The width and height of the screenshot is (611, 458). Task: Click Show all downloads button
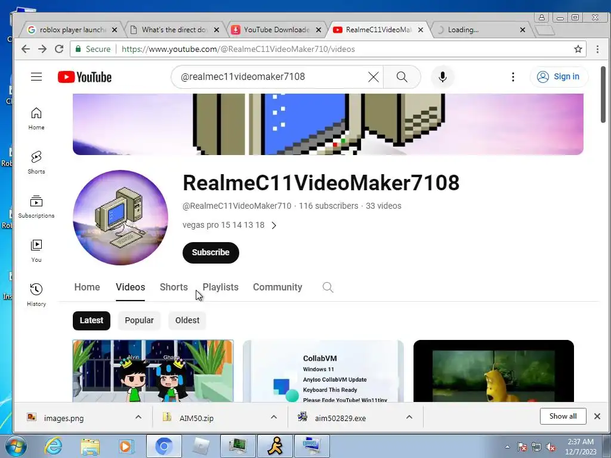point(563,416)
